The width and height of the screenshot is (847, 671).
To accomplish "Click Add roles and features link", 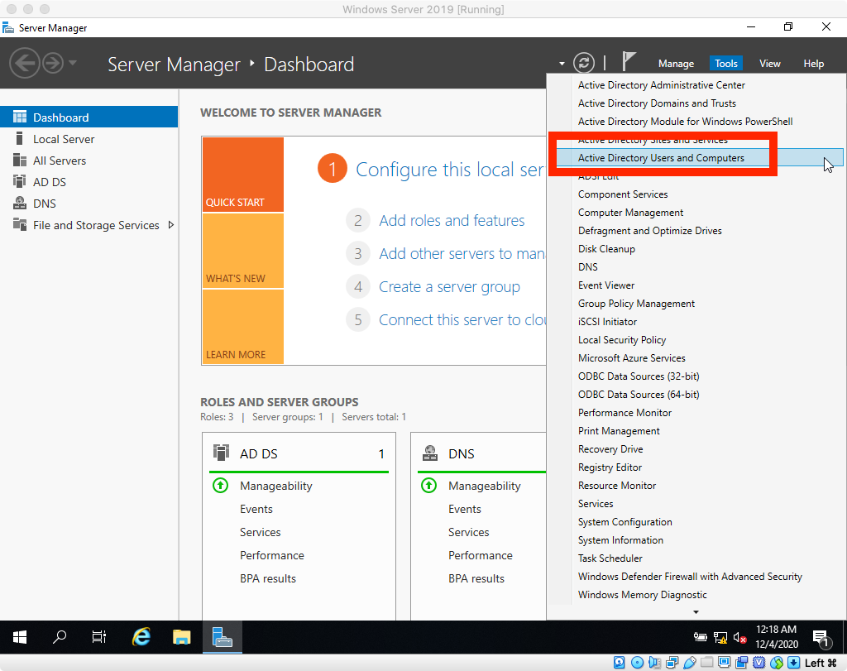I will [x=452, y=220].
